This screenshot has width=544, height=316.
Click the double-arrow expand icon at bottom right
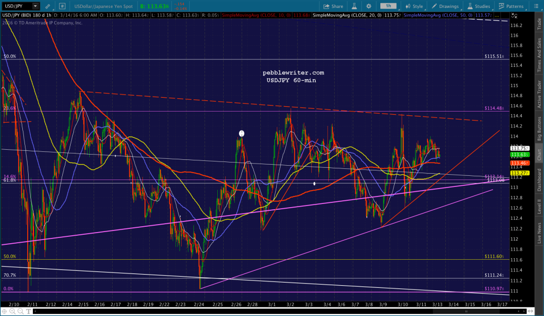[x=531, y=311]
